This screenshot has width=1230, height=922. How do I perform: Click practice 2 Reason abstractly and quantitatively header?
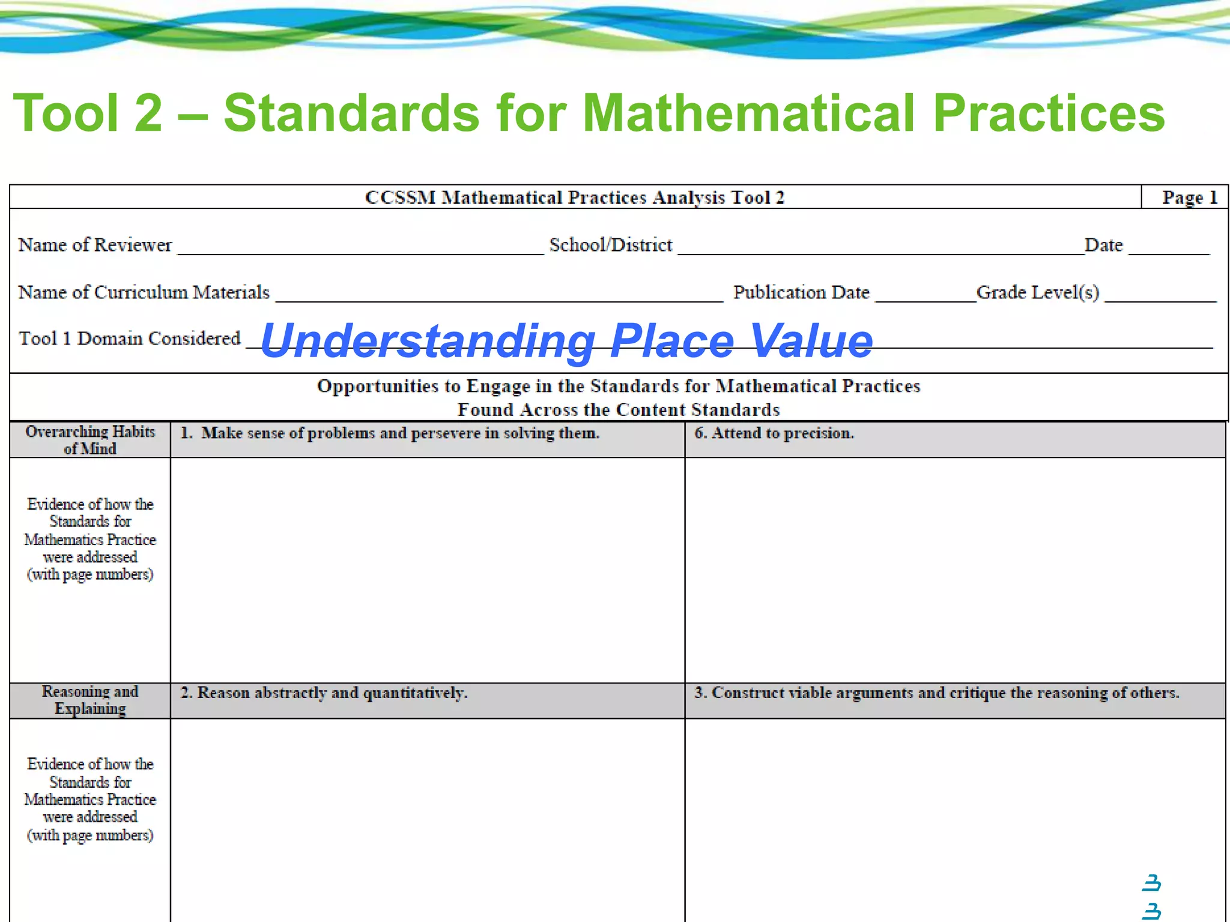point(428,701)
